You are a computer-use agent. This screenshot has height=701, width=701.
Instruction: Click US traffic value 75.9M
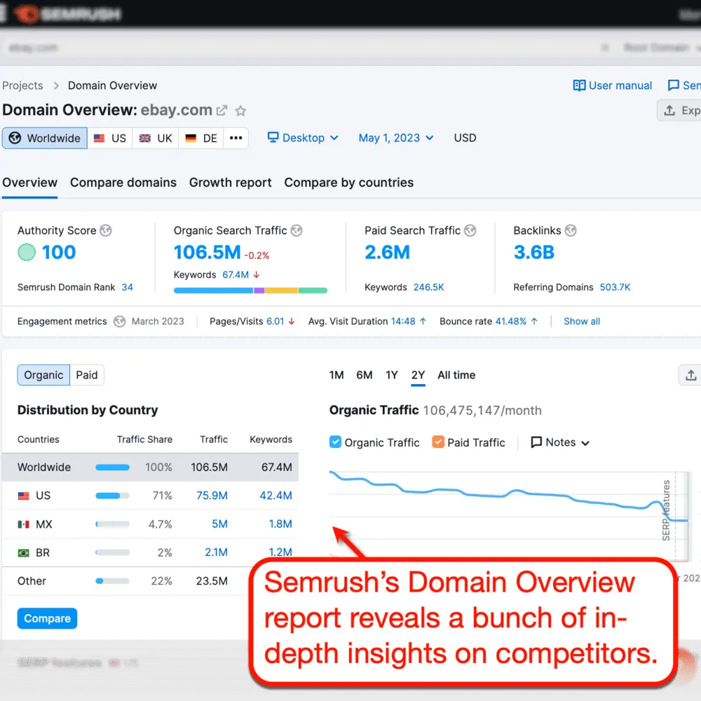pyautogui.click(x=212, y=496)
